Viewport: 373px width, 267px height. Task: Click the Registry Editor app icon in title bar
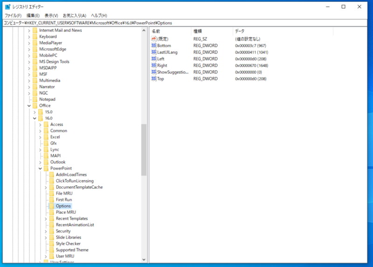point(7,7)
